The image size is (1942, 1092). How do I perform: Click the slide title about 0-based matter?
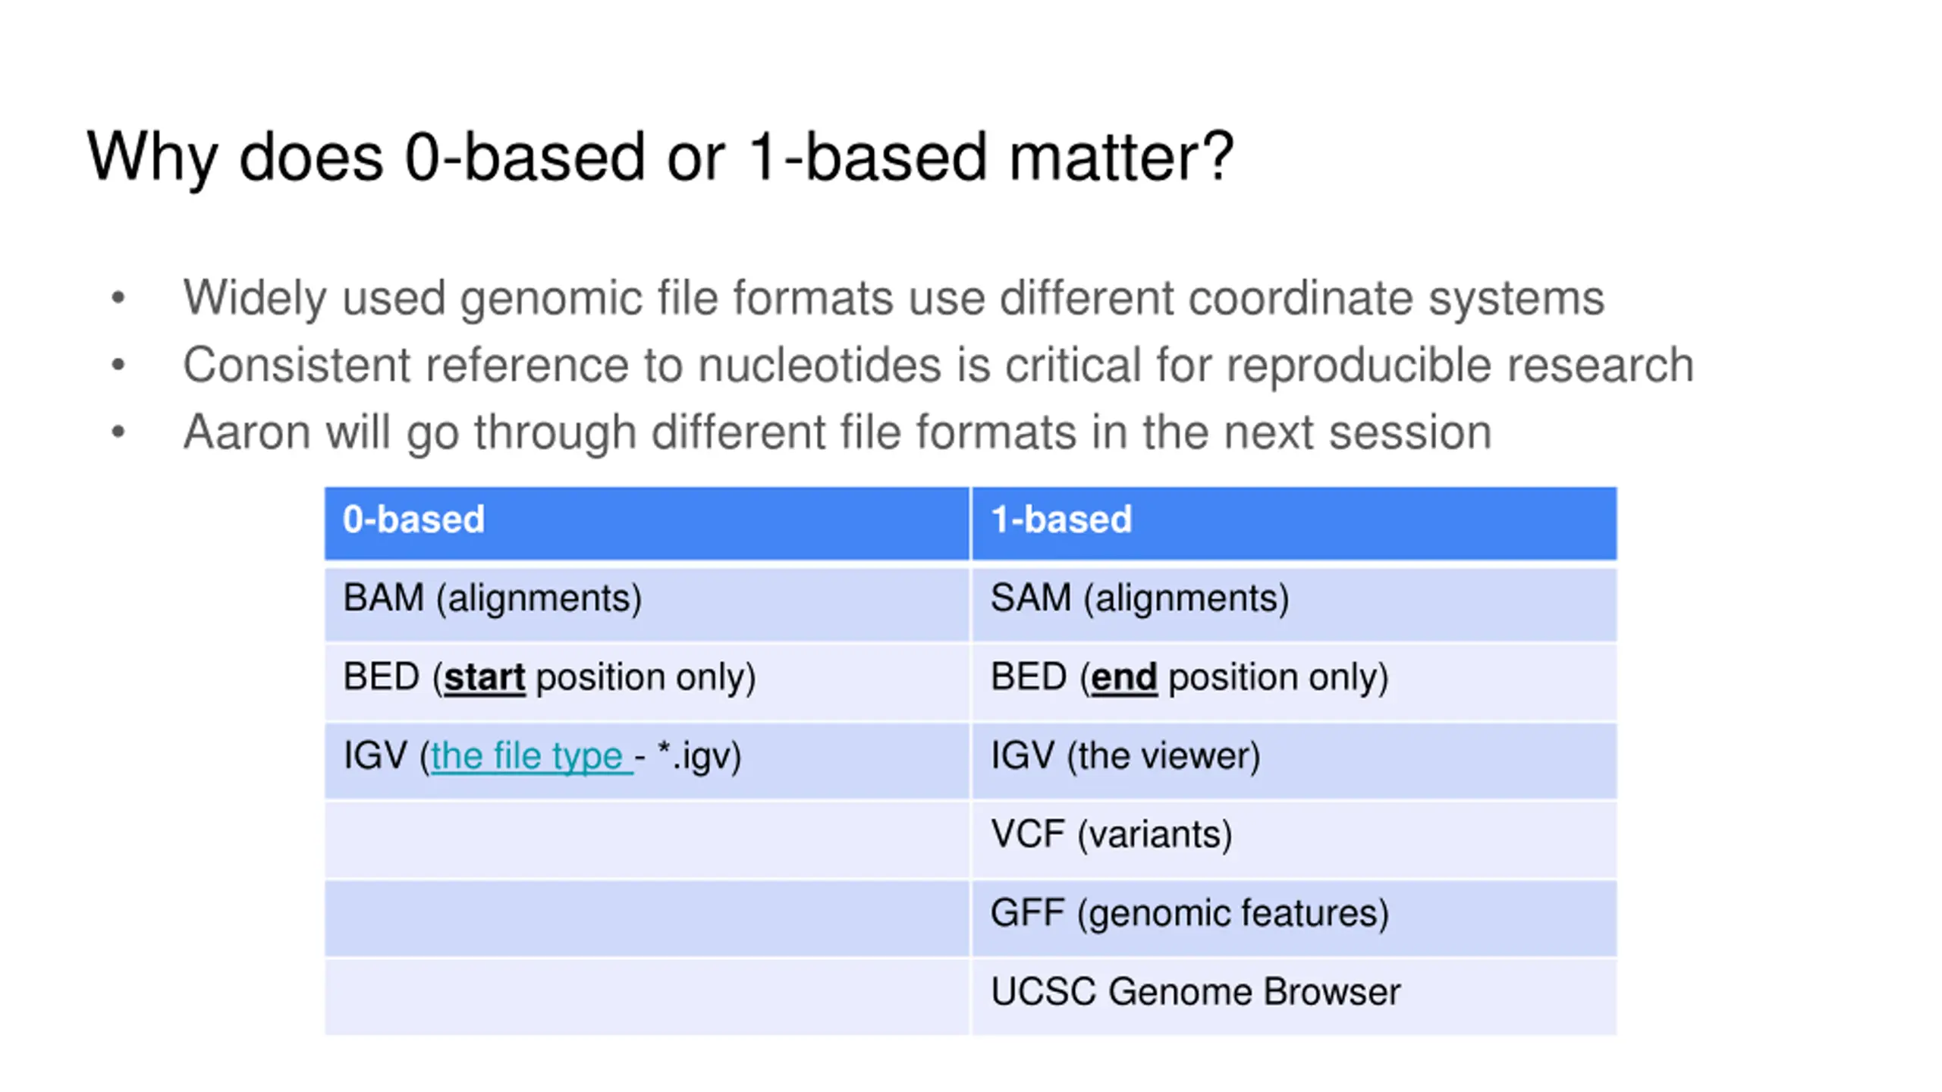pyautogui.click(x=660, y=158)
